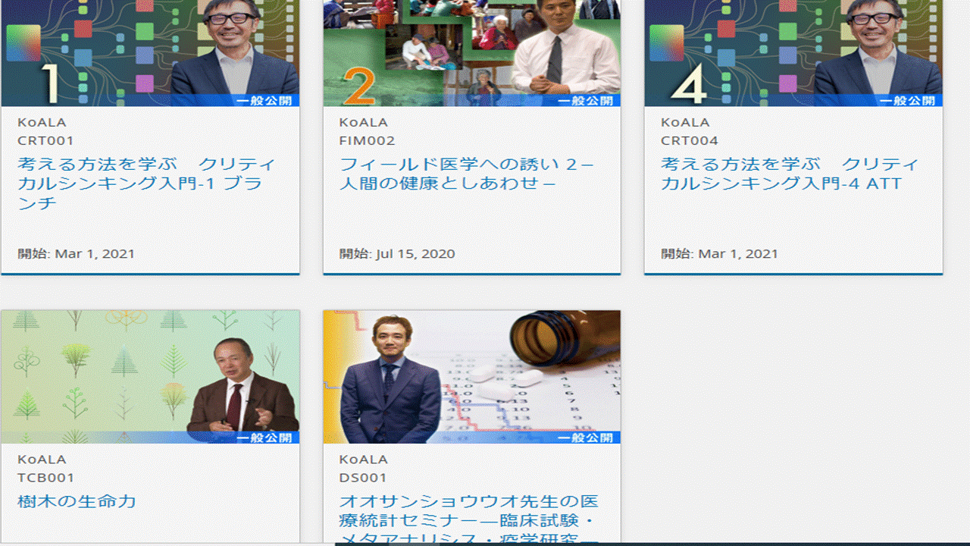Open クリティカルシンキング入門-1 ブランチ course title
Screen dimensions: 970x546
coord(146,184)
